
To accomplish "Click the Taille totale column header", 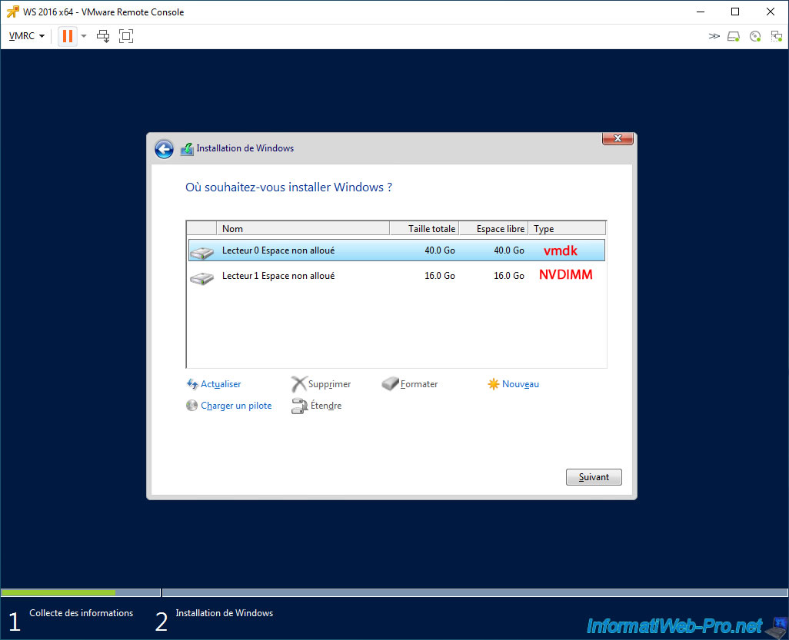I will tap(424, 228).
